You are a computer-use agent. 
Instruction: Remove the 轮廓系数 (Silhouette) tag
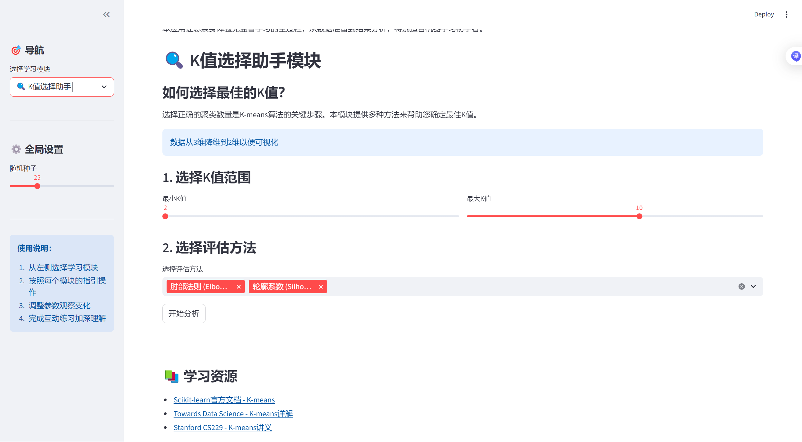(321, 287)
